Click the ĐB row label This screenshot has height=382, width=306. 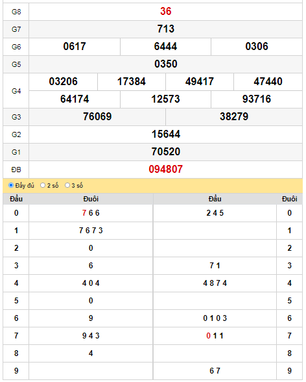tap(16, 170)
